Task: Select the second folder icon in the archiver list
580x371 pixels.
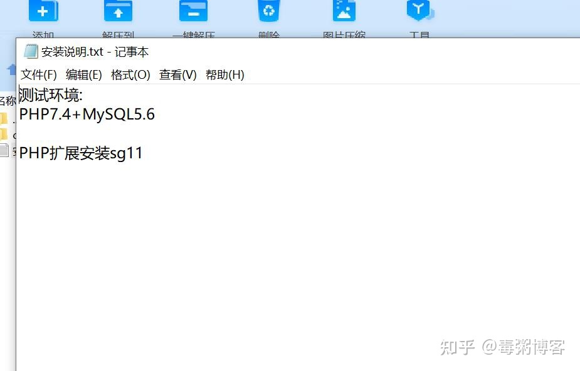Action: click(x=4, y=134)
